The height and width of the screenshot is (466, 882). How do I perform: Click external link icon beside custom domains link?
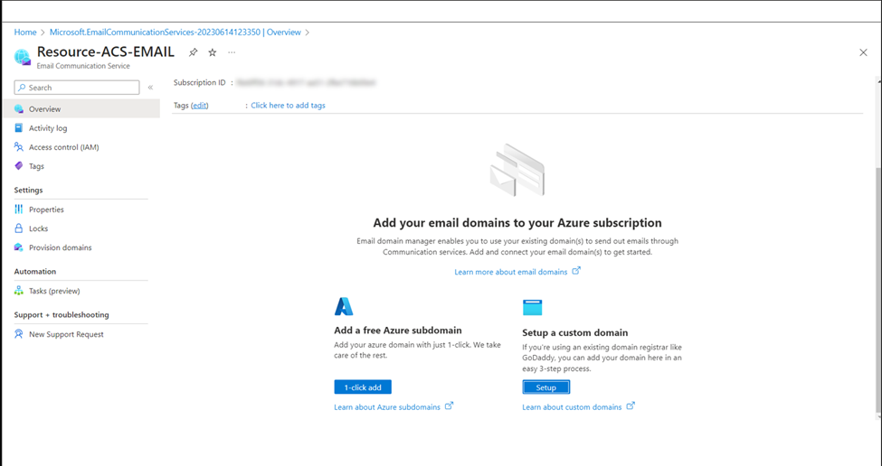coord(631,405)
